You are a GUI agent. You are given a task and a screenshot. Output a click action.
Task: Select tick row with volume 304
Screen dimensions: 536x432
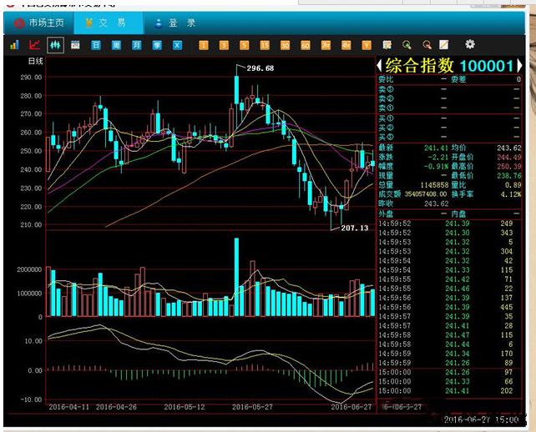[x=449, y=251]
